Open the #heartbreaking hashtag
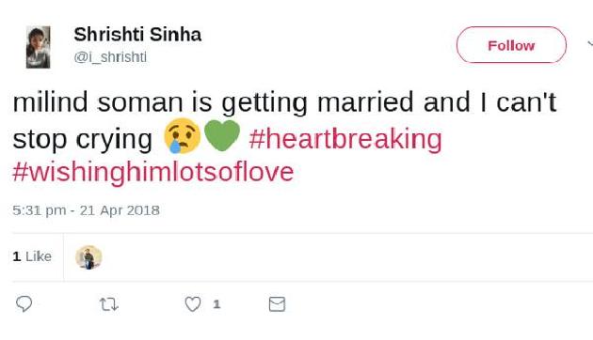Screen dimensions: 593x340 pos(345,139)
